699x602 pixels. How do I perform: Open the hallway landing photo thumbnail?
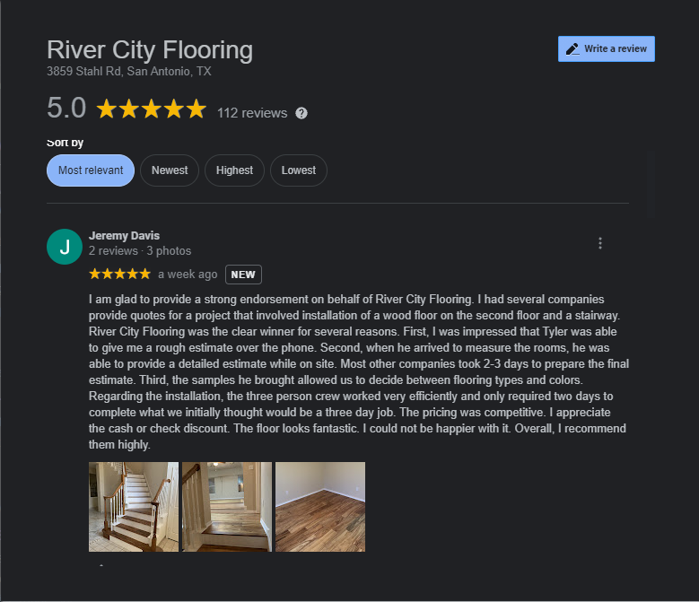227,507
